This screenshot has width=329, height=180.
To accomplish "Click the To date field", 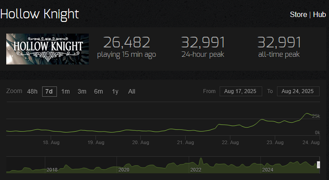I will coord(298,91).
